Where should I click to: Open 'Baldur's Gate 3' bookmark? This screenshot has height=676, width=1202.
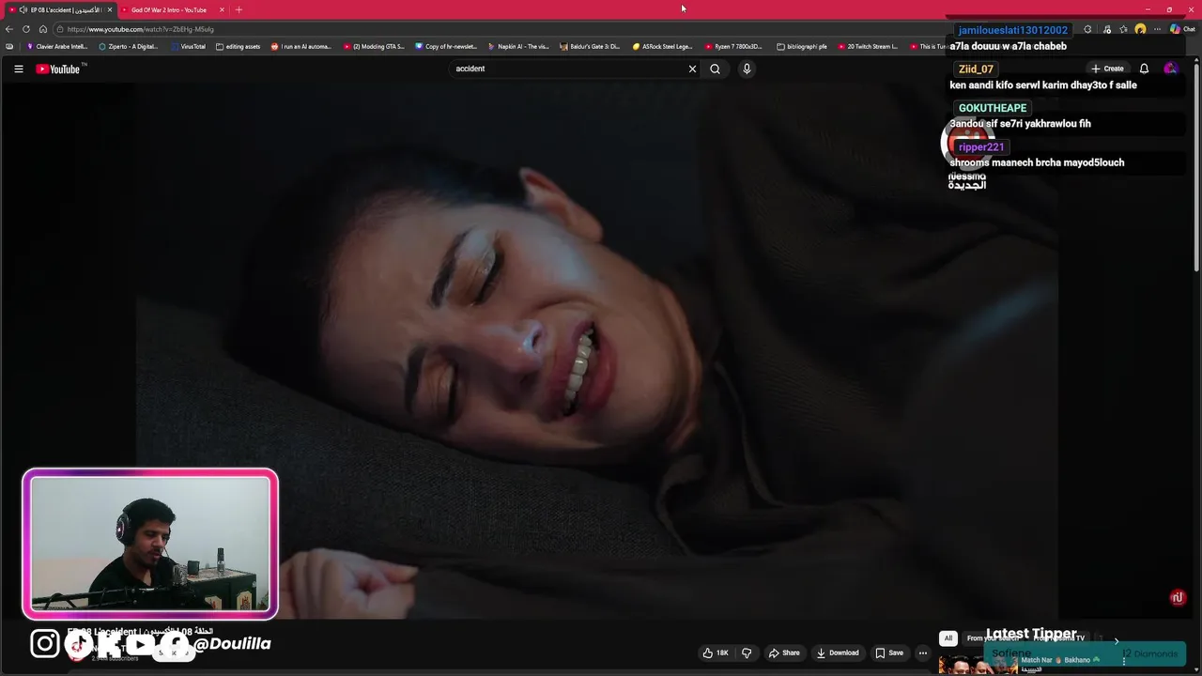[x=590, y=46]
